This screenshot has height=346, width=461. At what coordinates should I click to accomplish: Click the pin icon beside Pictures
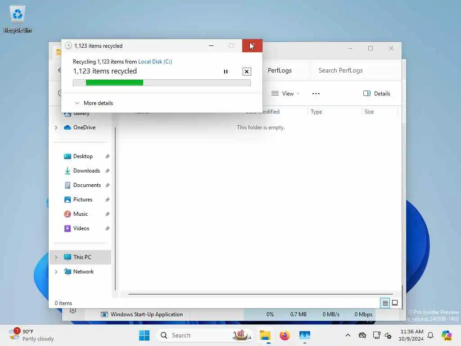point(107,200)
